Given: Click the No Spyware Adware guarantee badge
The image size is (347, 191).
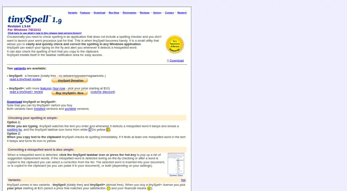Looking at the screenshot, I should pyautogui.click(x=175, y=44).
